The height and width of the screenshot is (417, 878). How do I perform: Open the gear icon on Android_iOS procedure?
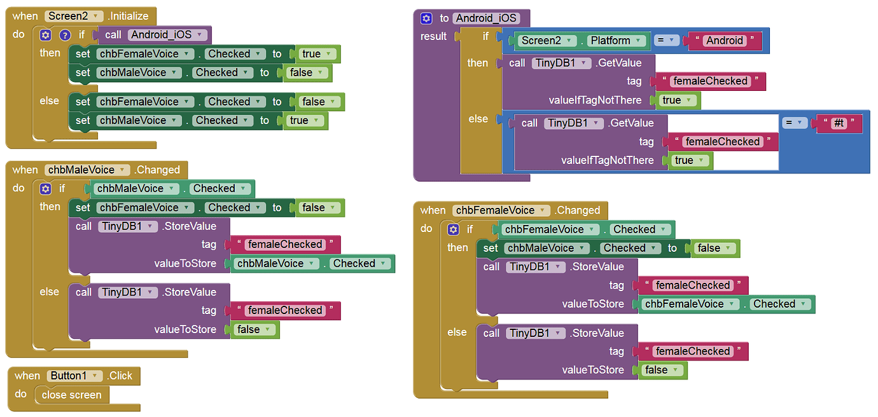point(426,18)
